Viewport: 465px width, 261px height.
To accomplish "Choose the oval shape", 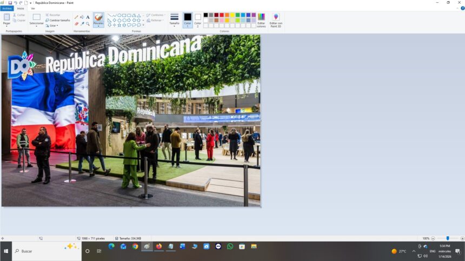I will pos(119,16).
